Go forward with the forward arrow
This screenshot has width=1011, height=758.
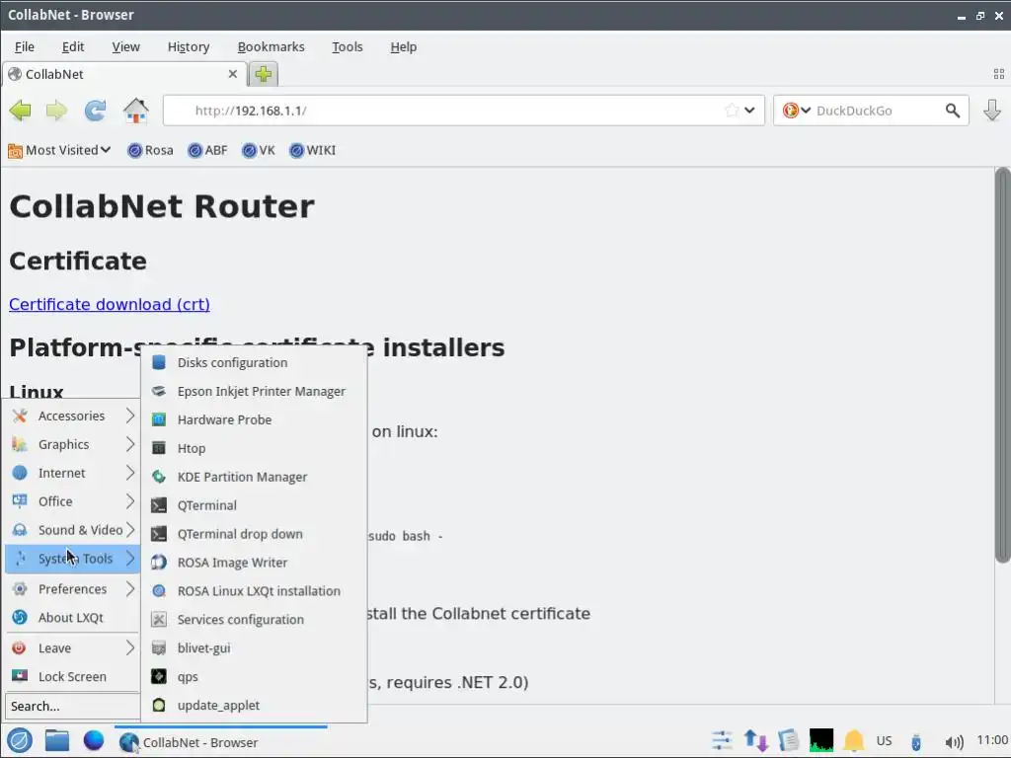[x=56, y=111]
